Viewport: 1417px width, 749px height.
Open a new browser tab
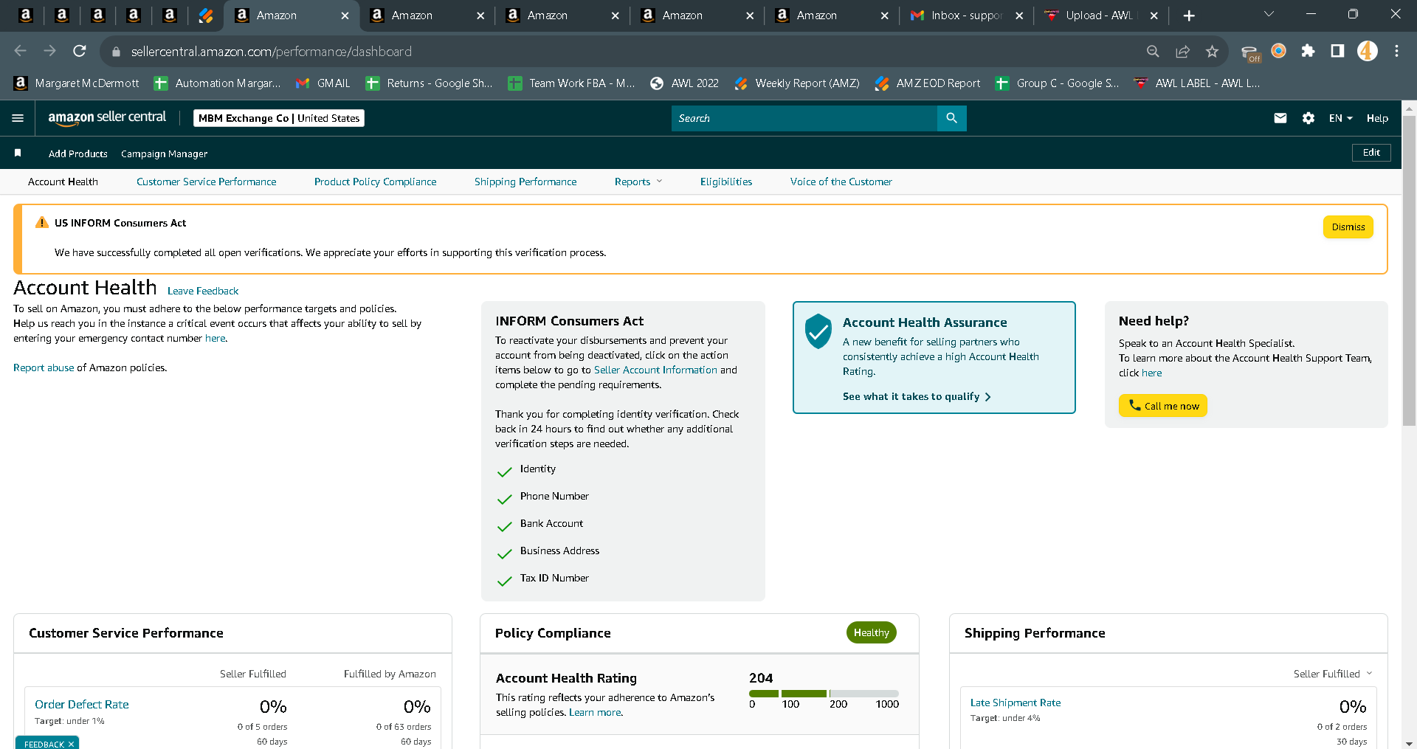[1189, 15]
